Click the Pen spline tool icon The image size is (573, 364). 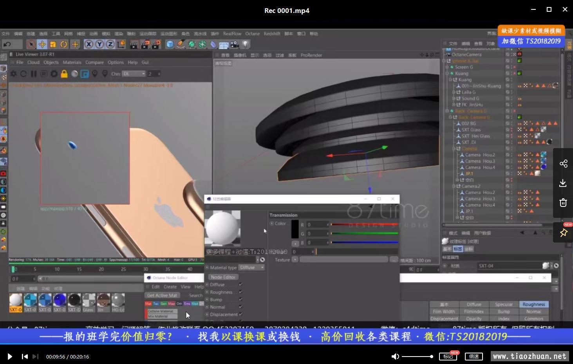[x=181, y=44]
